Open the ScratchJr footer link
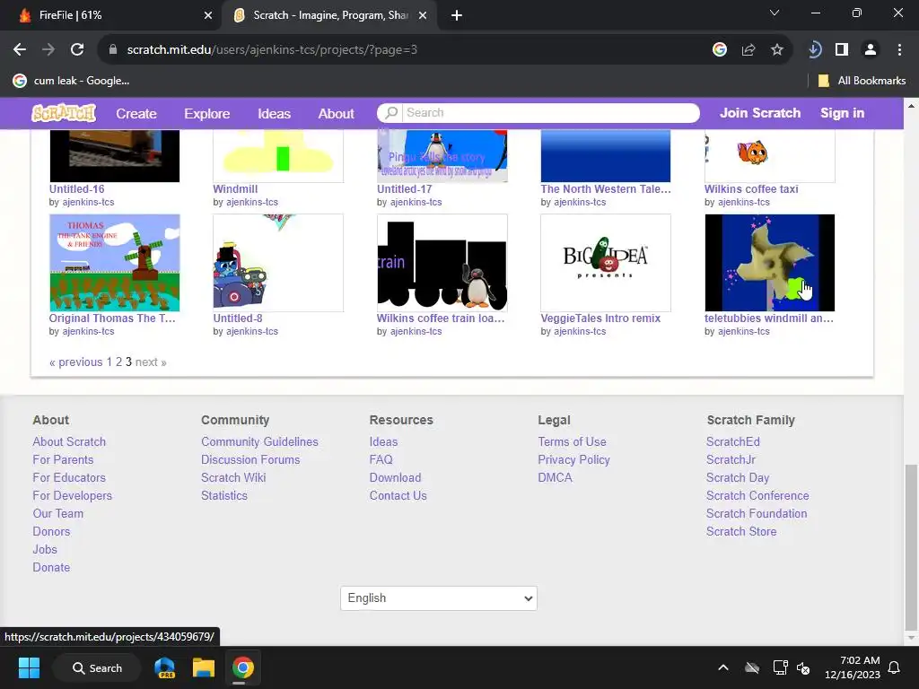The width and height of the screenshot is (919, 689). [x=731, y=460]
